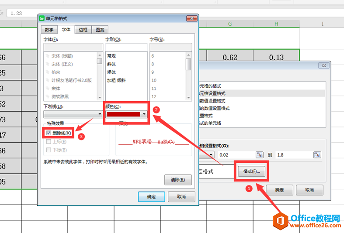Select rule type ending 式的单元格
The image size is (344, 233).
click(x=262, y=123)
